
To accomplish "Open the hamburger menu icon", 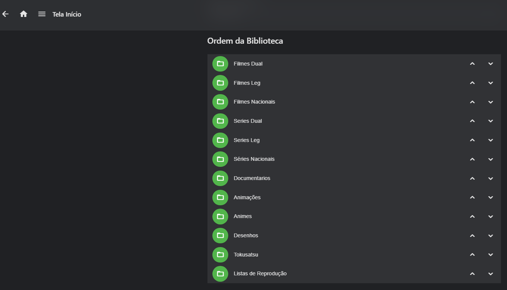I will pyautogui.click(x=42, y=14).
